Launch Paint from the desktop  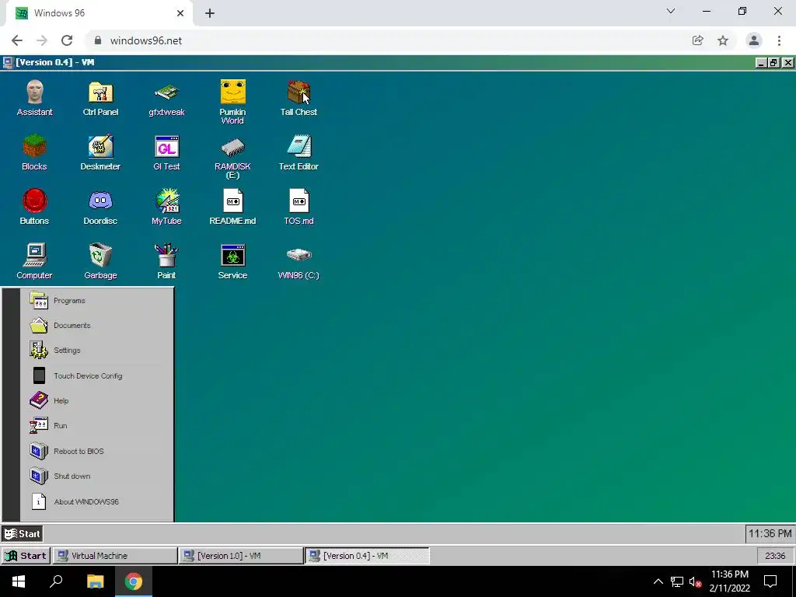pos(166,261)
